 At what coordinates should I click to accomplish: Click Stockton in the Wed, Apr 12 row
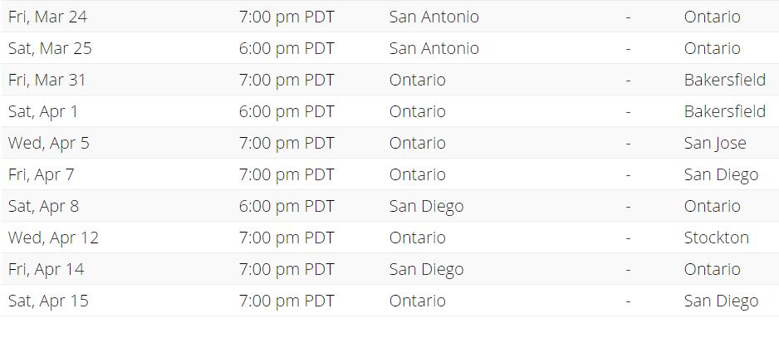pos(717,238)
